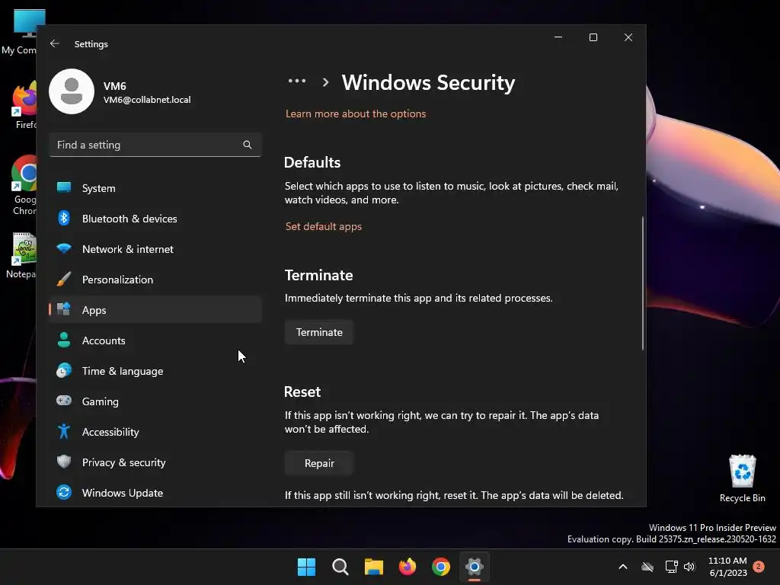Open Gaming settings
This screenshot has width=780, height=585.
point(155,401)
